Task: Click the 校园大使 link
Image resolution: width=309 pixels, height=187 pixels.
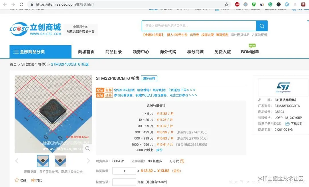Action: pyautogui.click(x=207, y=35)
